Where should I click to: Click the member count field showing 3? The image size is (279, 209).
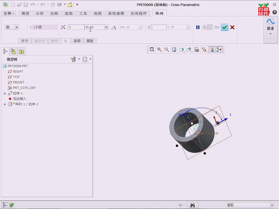tap(76, 27)
